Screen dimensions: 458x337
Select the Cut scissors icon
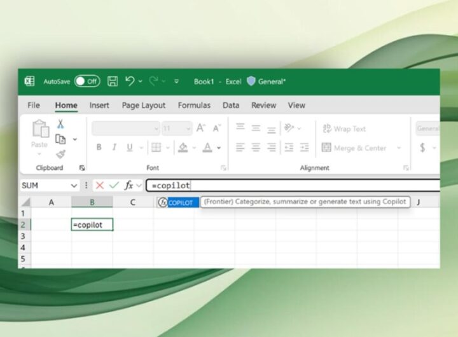[60, 124]
